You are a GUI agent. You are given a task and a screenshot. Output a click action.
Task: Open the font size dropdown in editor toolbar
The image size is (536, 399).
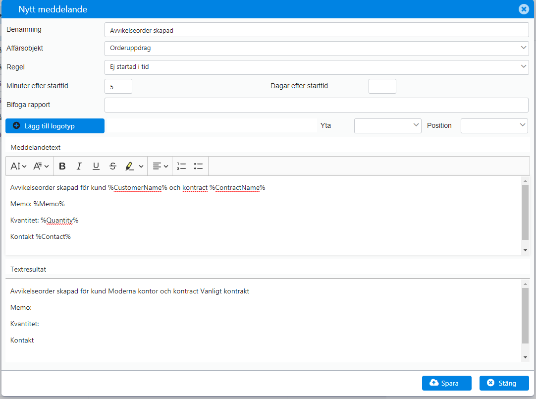[x=18, y=166]
